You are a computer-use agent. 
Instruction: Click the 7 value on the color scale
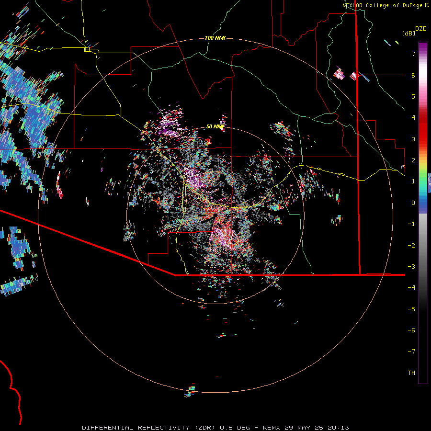click(413, 54)
